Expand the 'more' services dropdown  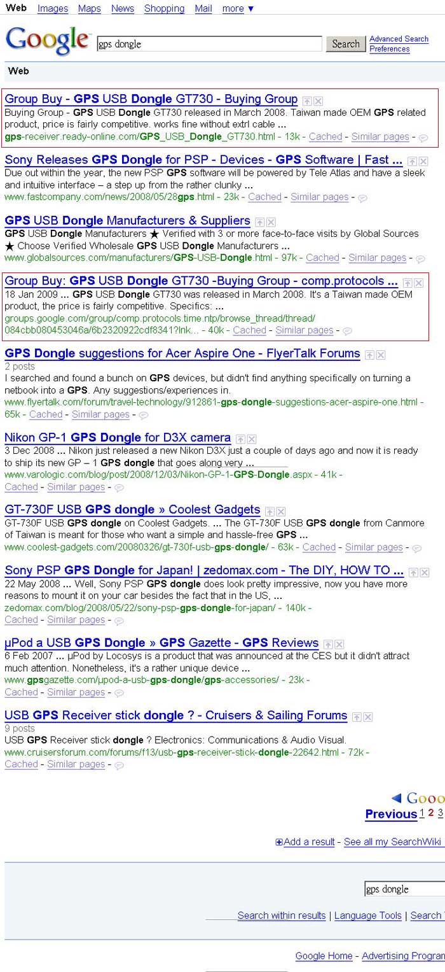pyautogui.click(x=238, y=8)
